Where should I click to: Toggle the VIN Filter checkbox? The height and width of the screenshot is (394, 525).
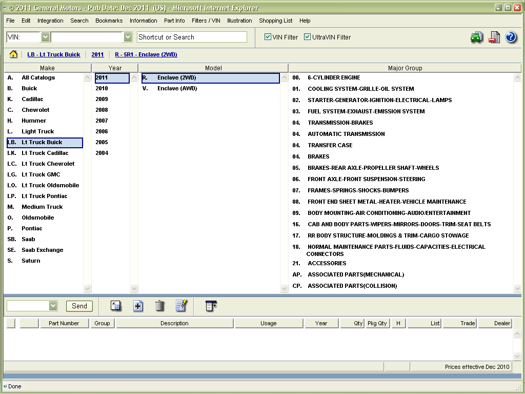tap(268, 37)
